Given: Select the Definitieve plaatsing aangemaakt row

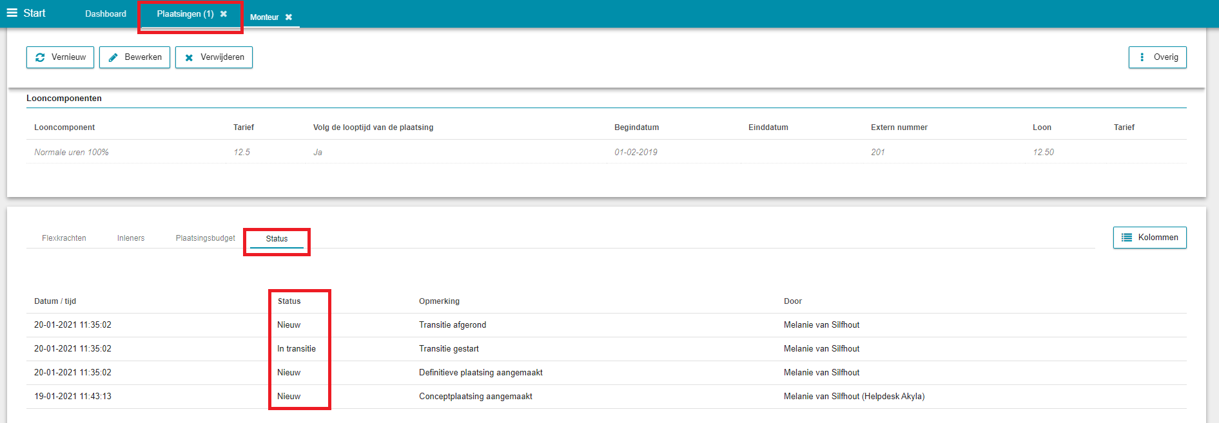Looking at the screenshot, I should (x=606, y=373).
